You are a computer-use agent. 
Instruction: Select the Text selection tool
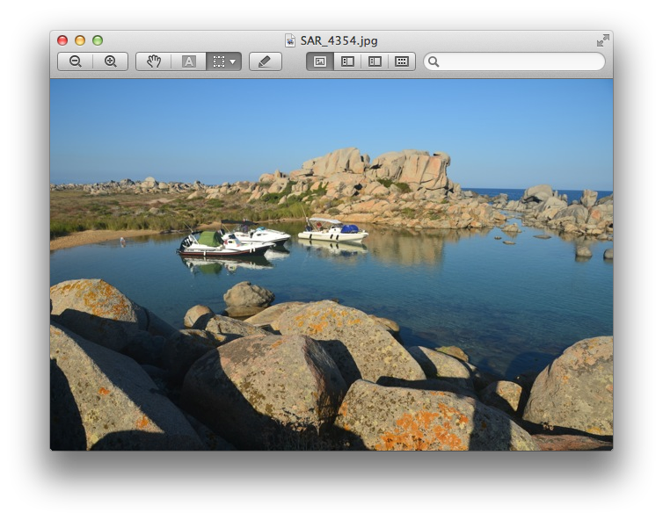188,61
